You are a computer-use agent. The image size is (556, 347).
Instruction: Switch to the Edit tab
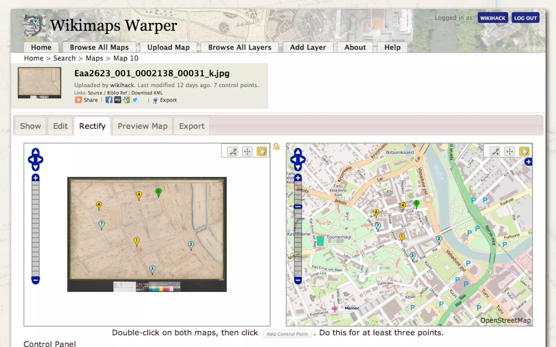point(60,126)
